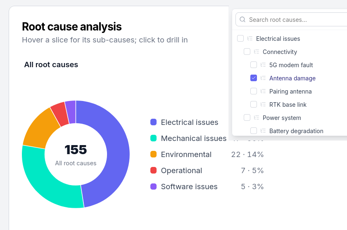The width and height of the screenshot is (347, 230).
Task: Click tree icon beside Power system
Action: [x=257, y=117]
